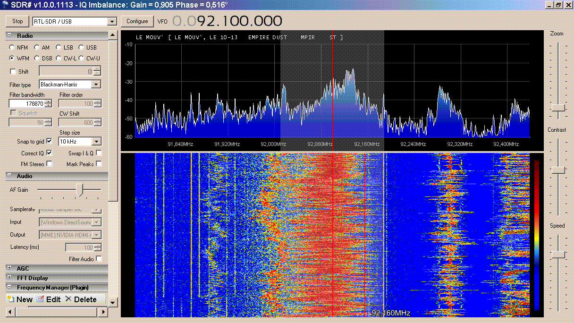Select LSB mode radio button

coord(59,48)
